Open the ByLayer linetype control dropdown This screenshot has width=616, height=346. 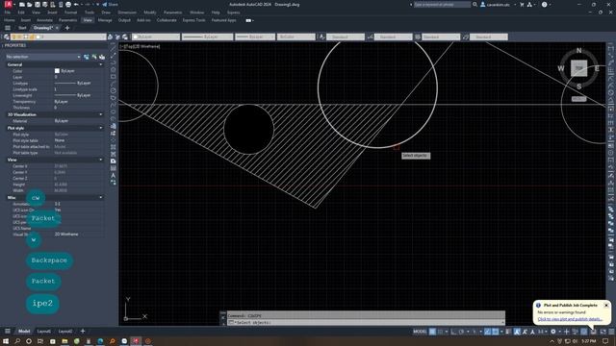pos(208,37)
